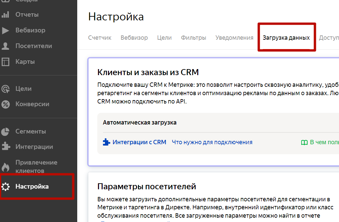Switch to the Уведомления tab
The image size is (339, 222).
234,38
